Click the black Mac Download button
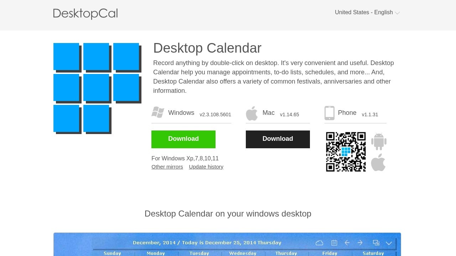 (278, 139)
